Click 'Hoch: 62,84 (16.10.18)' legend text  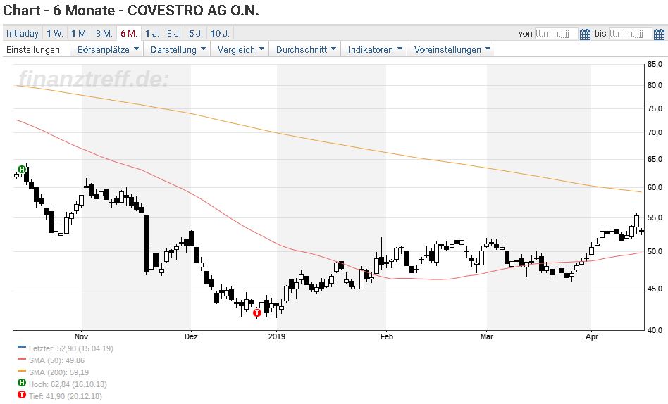tap(68, 384)
